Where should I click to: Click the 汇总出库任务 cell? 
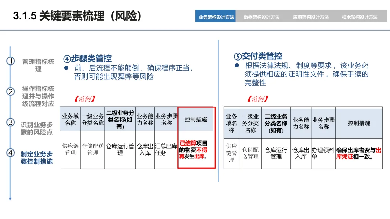point(166,150)
